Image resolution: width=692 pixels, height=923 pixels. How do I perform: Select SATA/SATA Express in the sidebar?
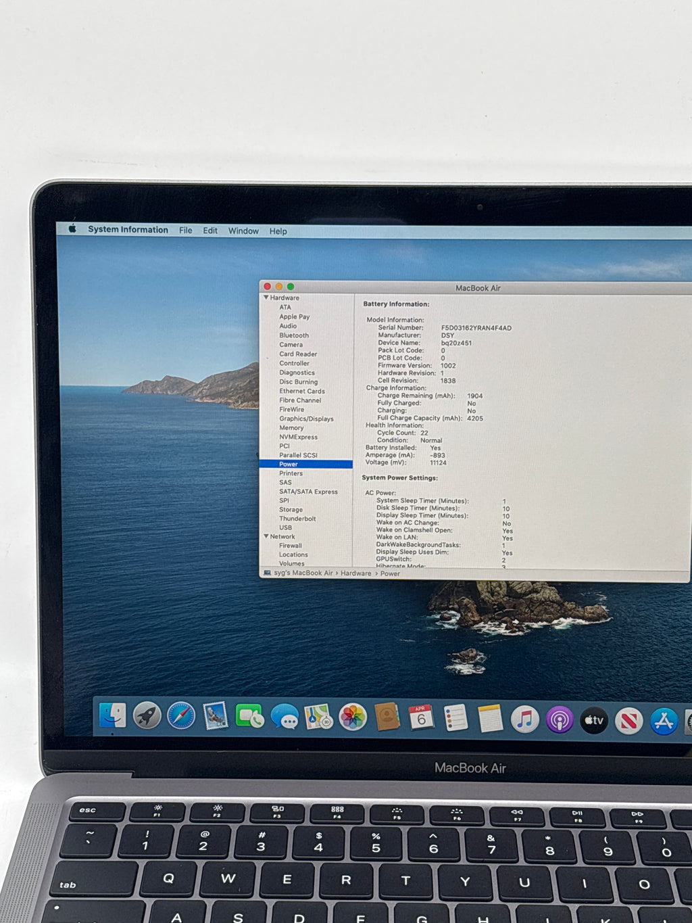coord(308,492)
